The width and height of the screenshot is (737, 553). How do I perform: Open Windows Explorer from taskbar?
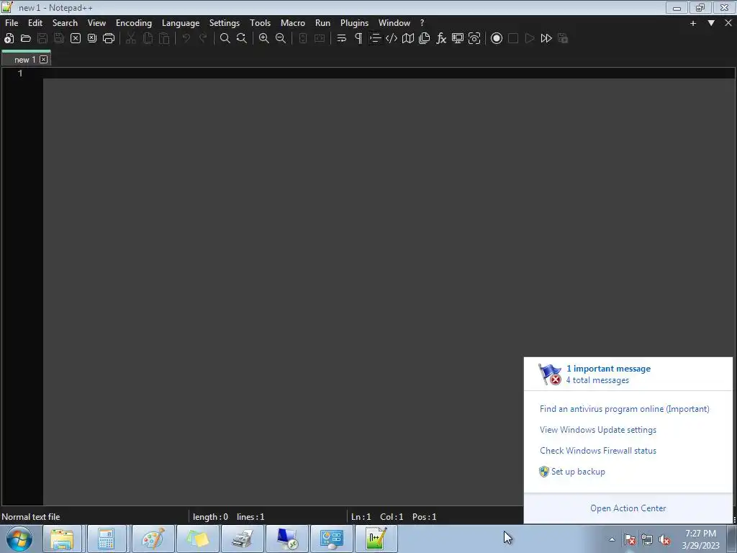click(63, 539)
